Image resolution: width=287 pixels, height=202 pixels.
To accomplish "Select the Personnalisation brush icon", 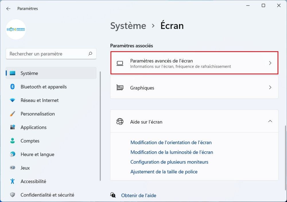I will tap(13, 114).
